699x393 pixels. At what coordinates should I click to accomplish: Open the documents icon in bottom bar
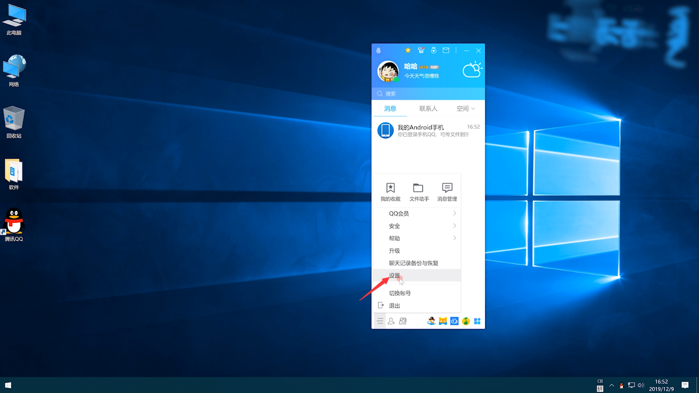(403, 321)
